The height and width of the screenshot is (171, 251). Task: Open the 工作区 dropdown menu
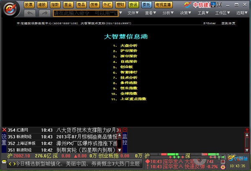[x=223, y=13]
